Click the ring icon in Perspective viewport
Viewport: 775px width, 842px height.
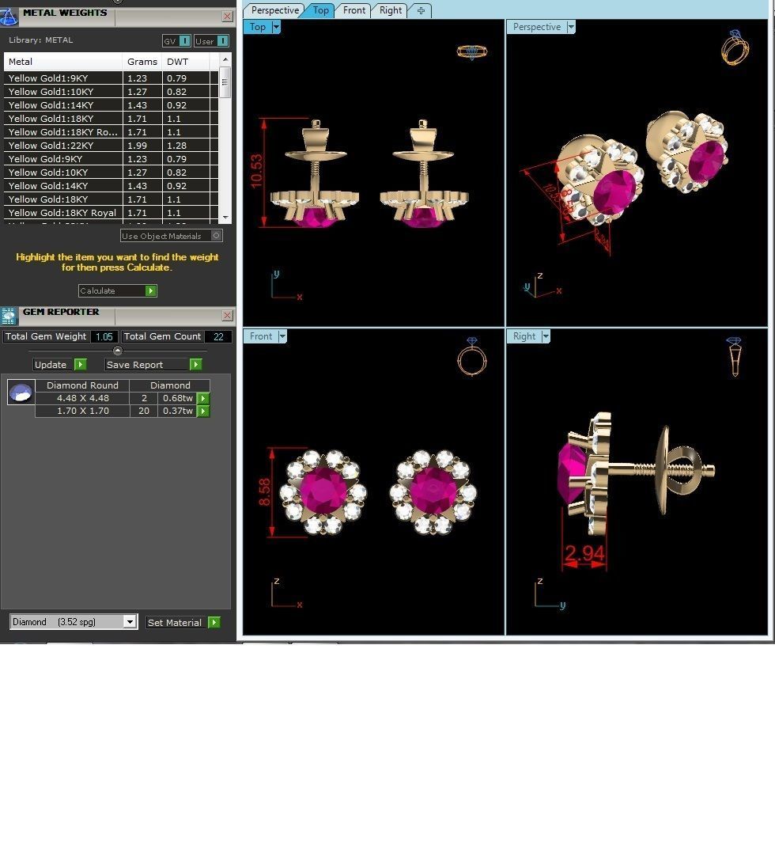click(735, 47)
